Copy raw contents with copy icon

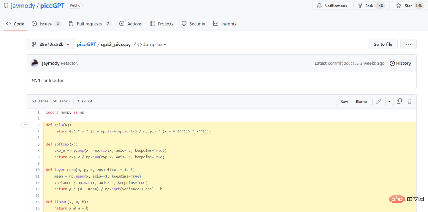[399, 101]
